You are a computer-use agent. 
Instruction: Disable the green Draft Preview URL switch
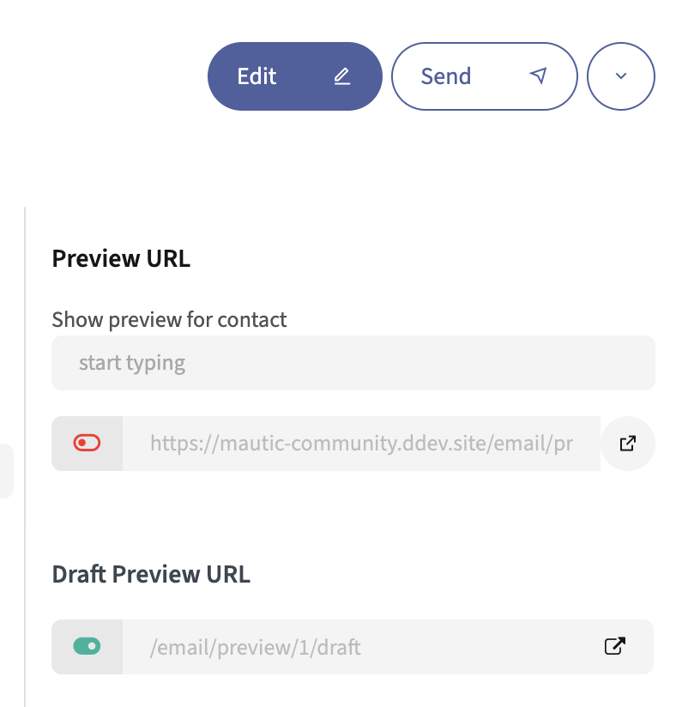(x=88, y=646)
